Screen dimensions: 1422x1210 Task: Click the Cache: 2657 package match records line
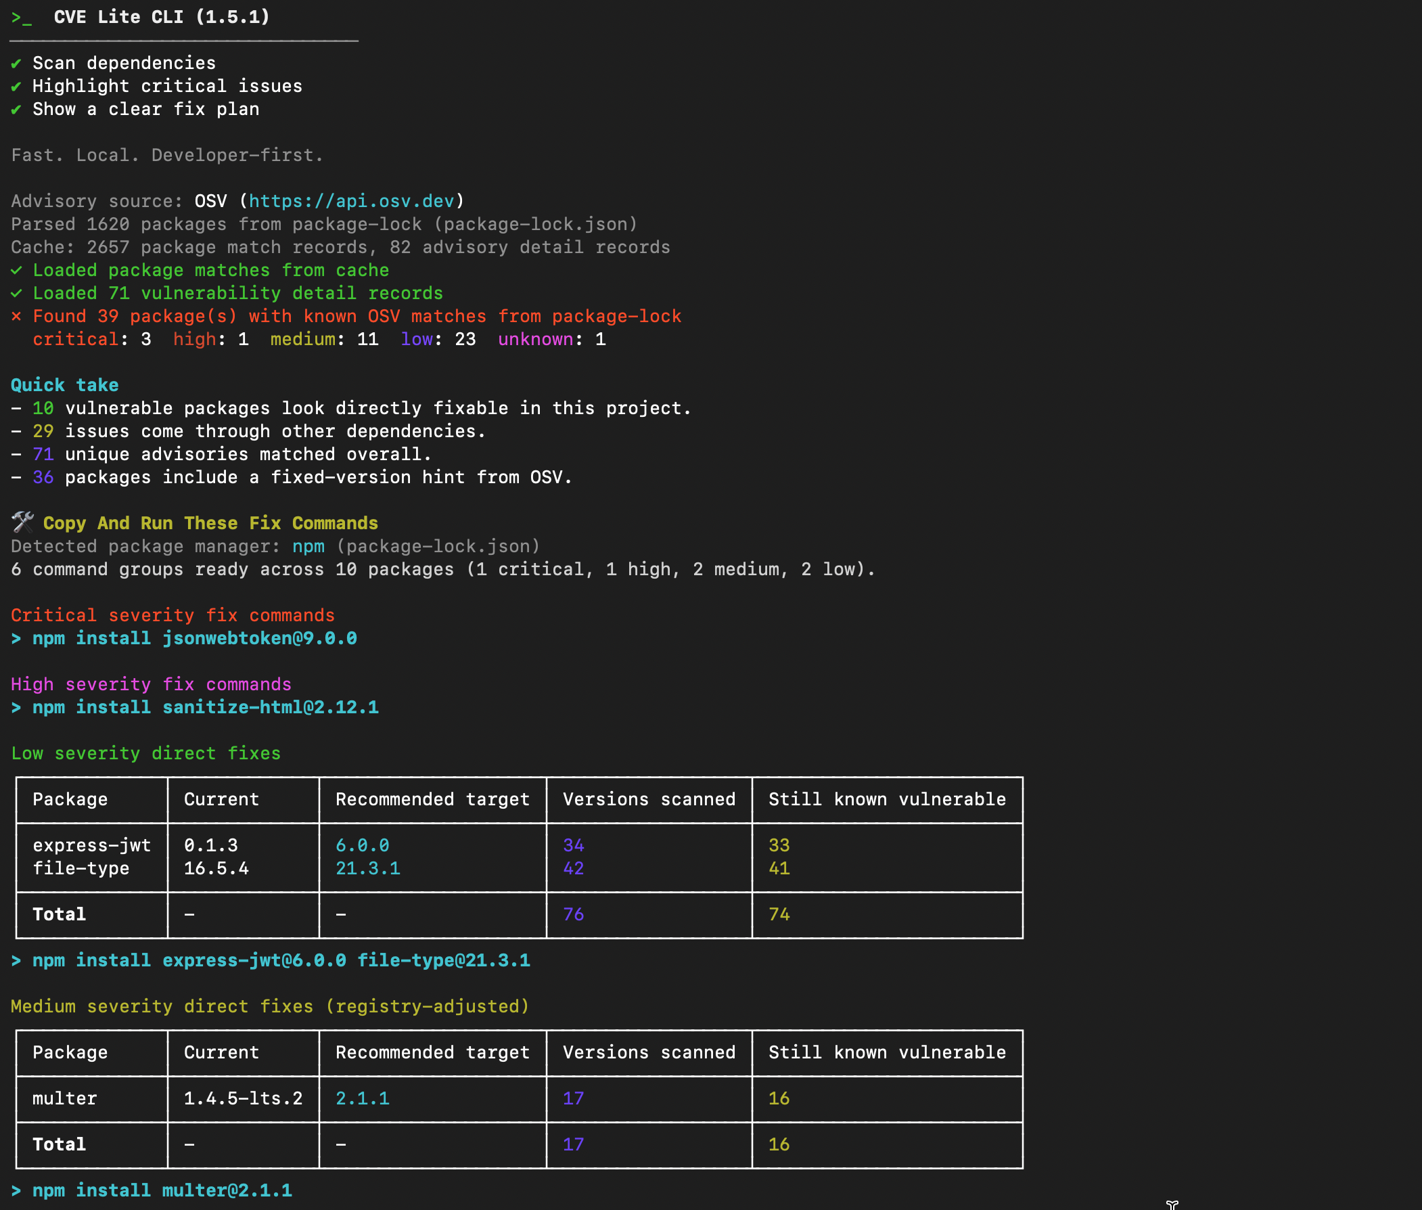pos(341,248)
